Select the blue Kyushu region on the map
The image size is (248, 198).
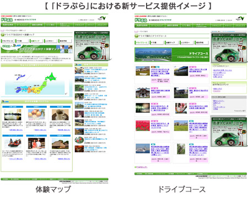click(19, 90)
